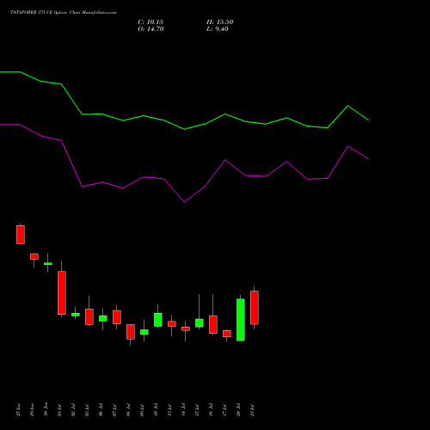Select the green candlestick for 10 Jul
Screen dimensions: 430x430
pyautogui.click(x=158, y=320)
